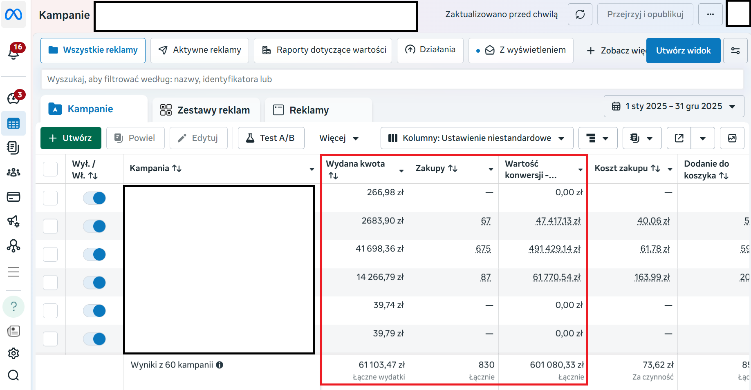
Task: Check the select-all campaigns checkbox in header
Action: (50, 169)
